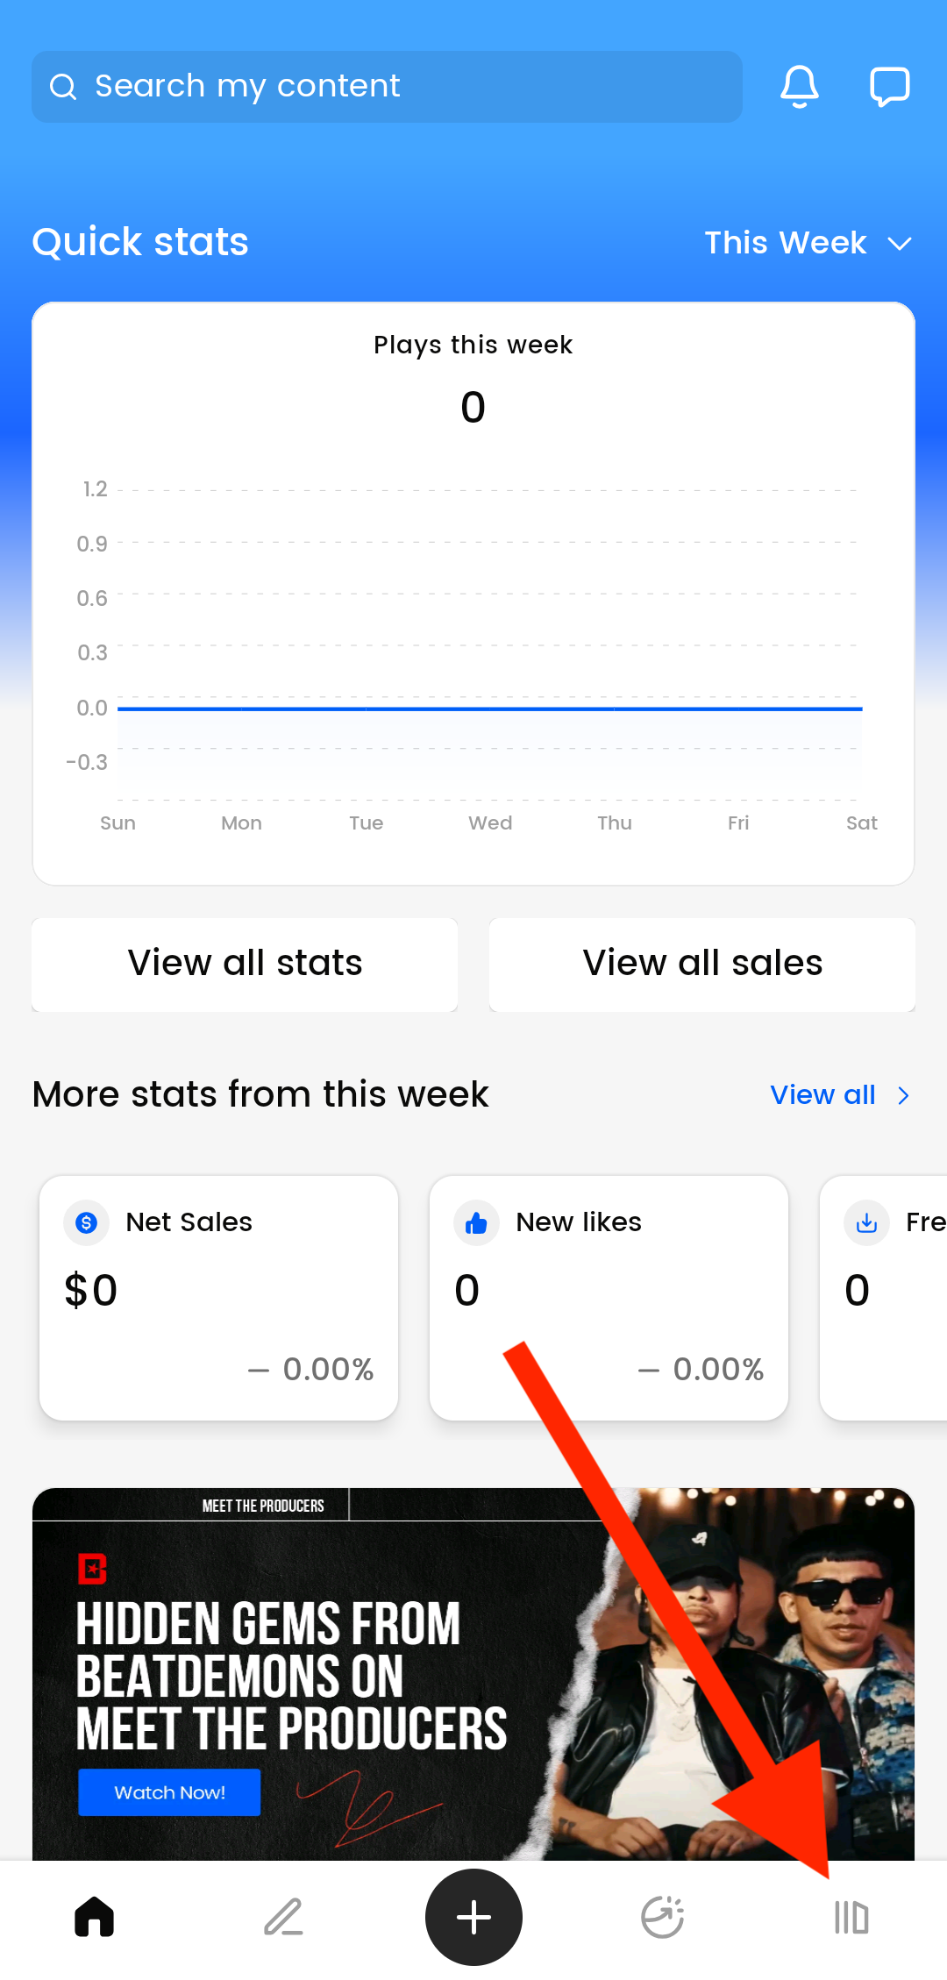Go to the Home tab
The width and height of the screenshot is (947, 1980).
95,1917
